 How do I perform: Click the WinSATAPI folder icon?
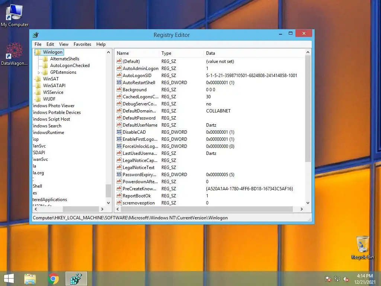[38, 86]
